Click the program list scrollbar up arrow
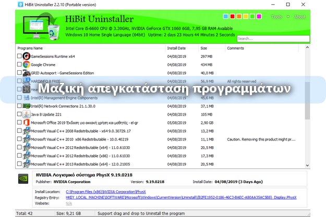 pyautogui.click(x=307, y=47)
